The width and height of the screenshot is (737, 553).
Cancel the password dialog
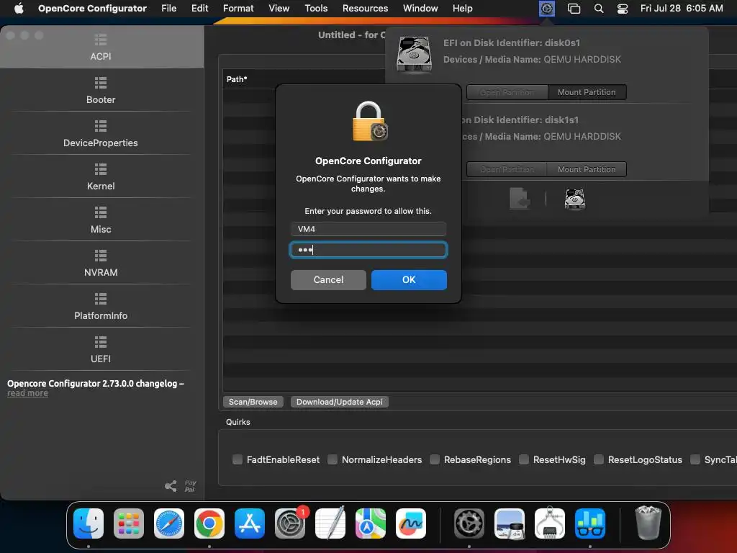pyautogui.click(x=328, y=280)
